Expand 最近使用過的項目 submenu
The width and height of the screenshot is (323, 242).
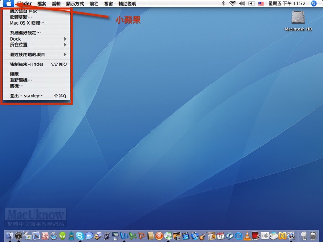click(37, 54)
